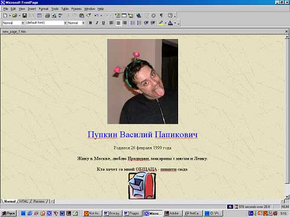Open the Format menu
The width and height of the screenshot is (290, 217).
43,9
